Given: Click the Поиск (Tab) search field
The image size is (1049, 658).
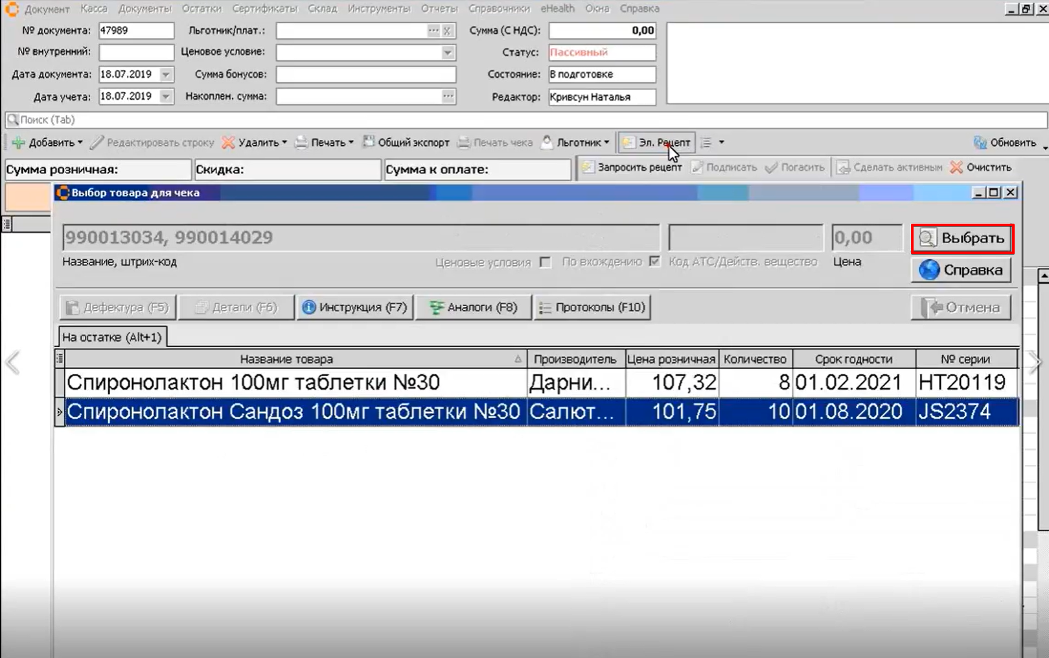Looking at the screenshot, I should [x=518, y=120].
